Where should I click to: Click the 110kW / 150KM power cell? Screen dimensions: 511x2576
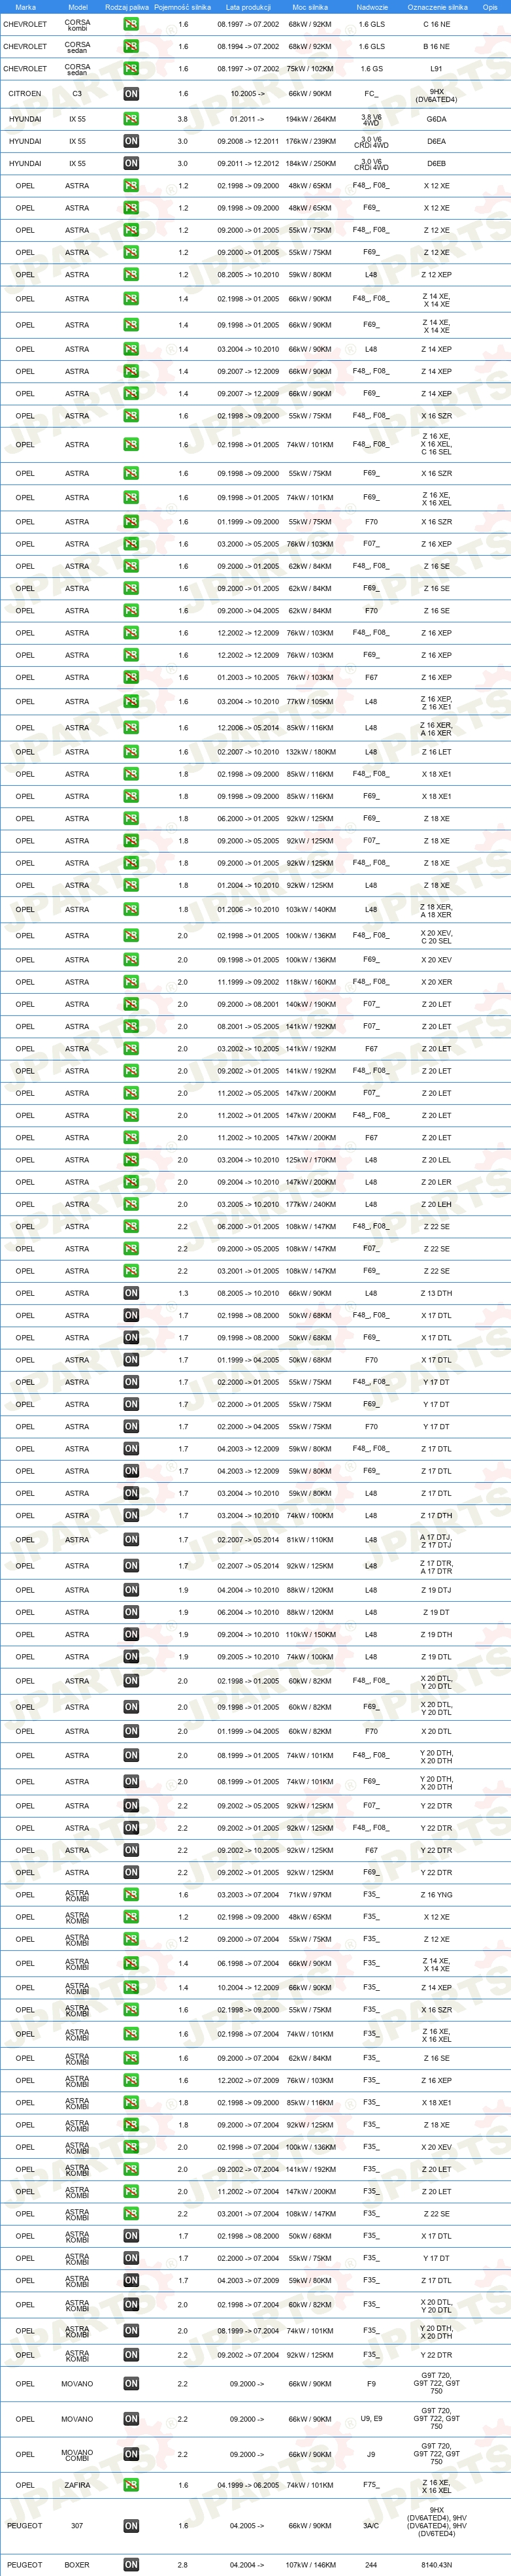point(310,1634)
